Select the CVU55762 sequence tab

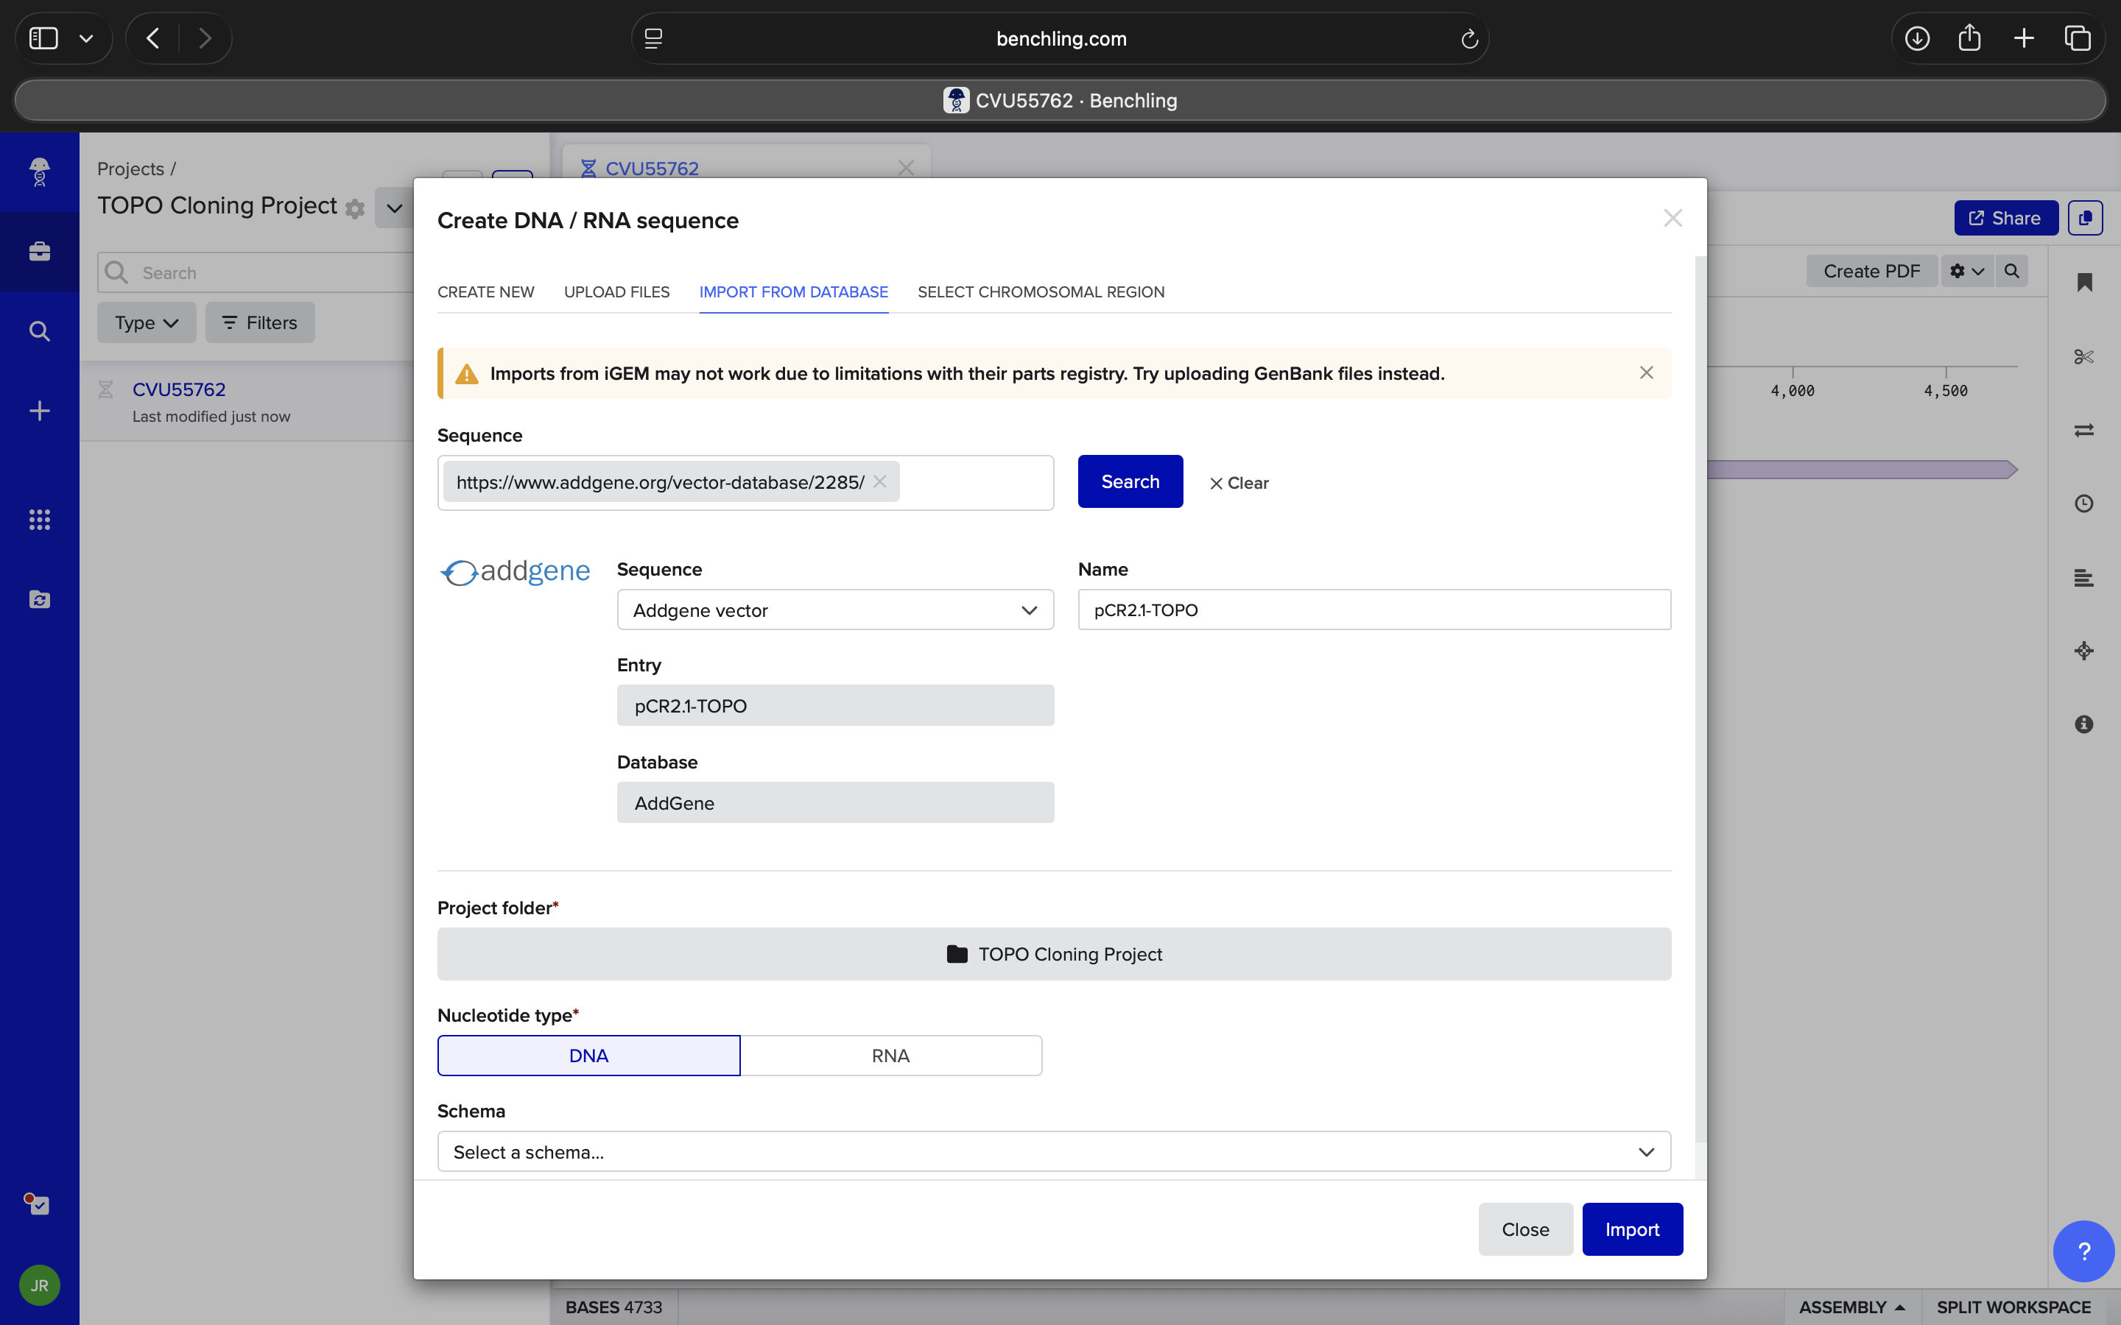[x=652, y=169]
